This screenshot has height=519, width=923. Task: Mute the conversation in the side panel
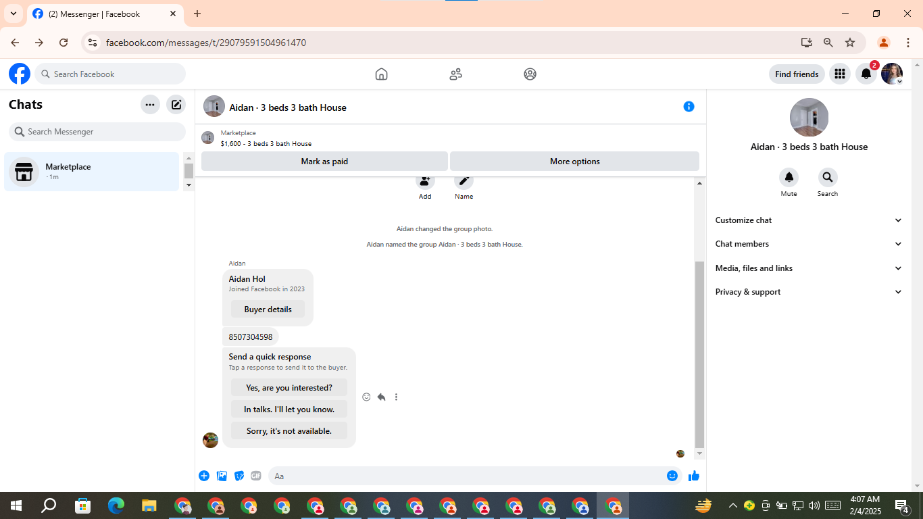789,178
